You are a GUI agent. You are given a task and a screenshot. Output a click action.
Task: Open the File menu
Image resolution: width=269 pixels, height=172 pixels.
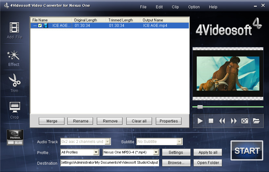(x=143, y=7)
